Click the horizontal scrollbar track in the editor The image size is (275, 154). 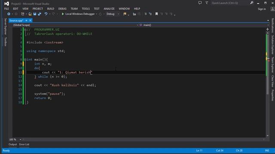coord(144,139)
